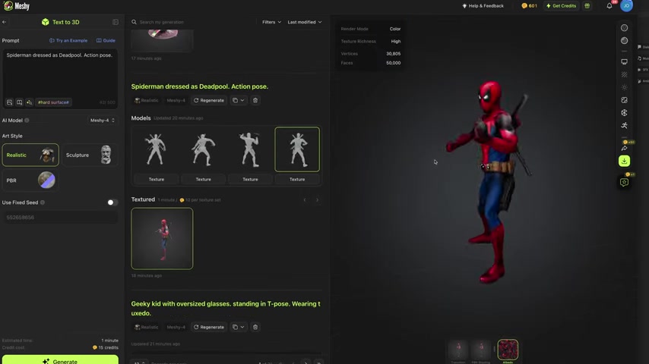649x364 pixels.
Task: Toggle the Use Fixed Seed switch
Action: pyautogui.click(x=112, y=202)
